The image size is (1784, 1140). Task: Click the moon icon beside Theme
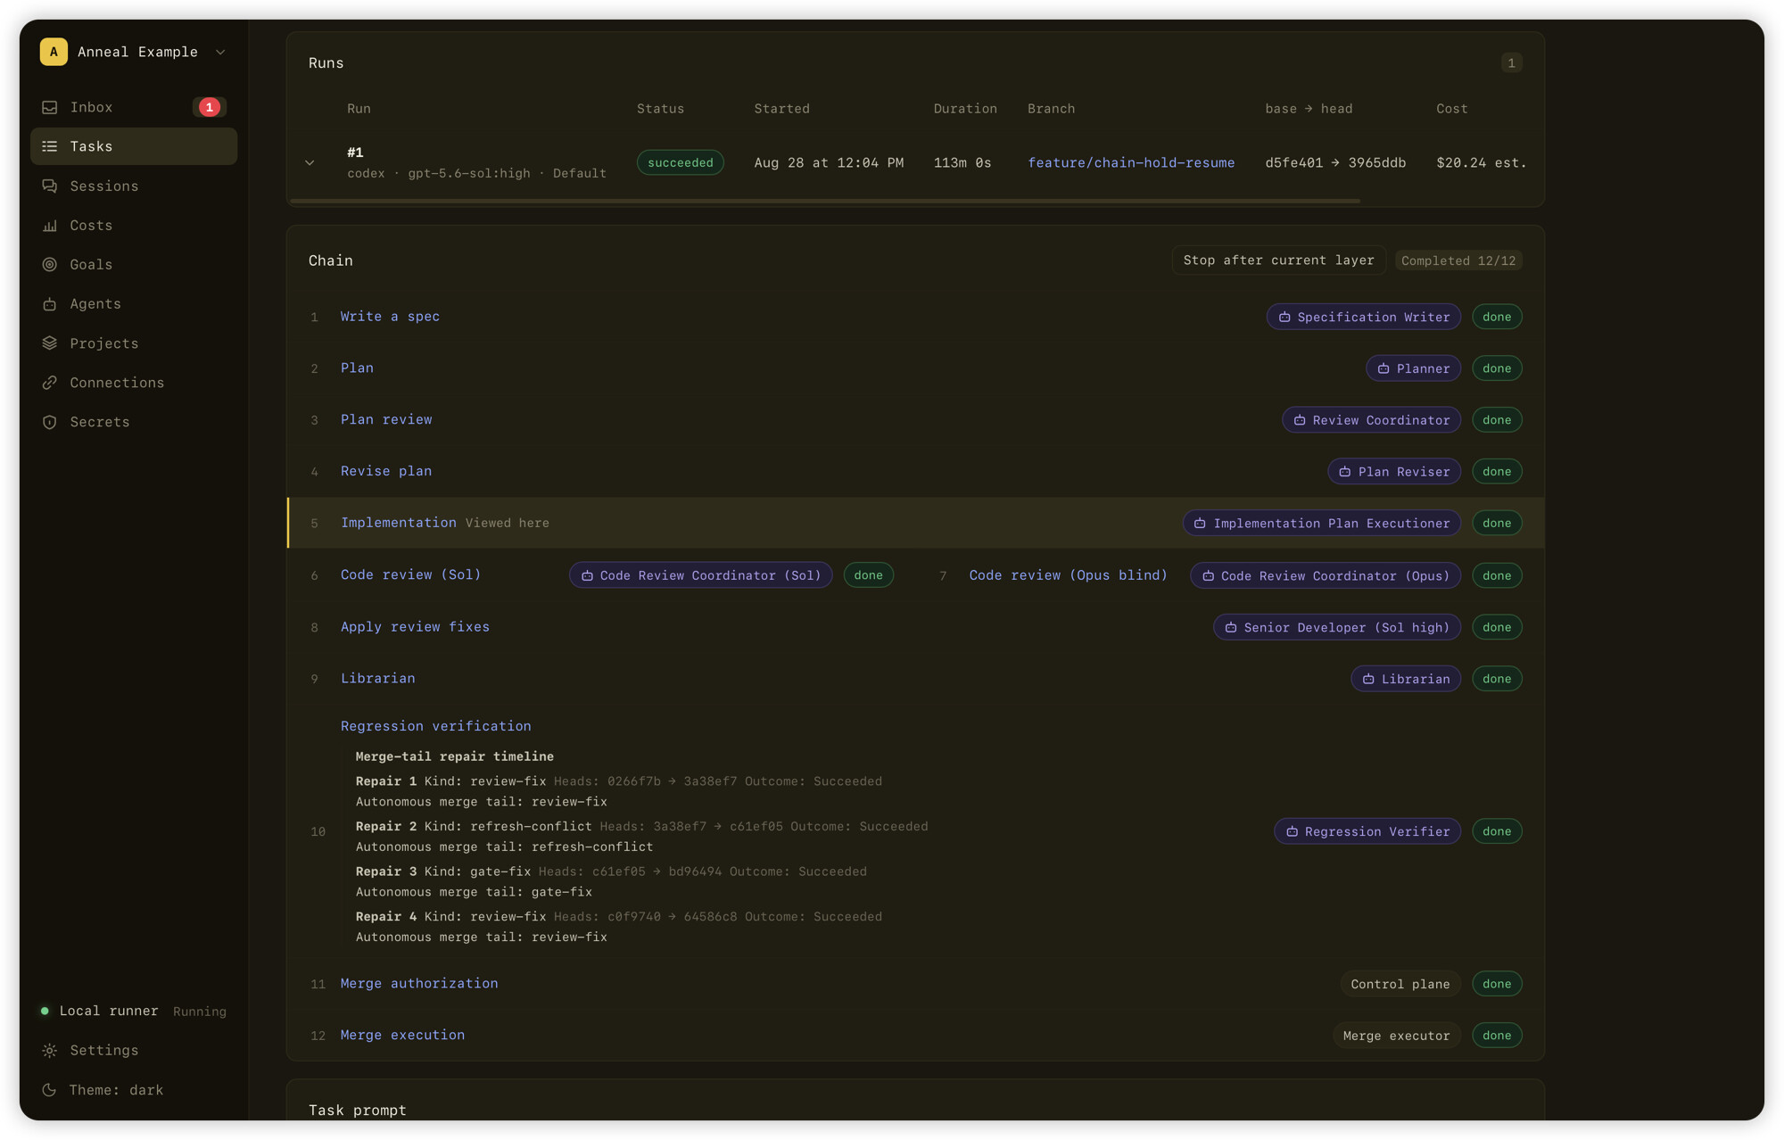50,1089
